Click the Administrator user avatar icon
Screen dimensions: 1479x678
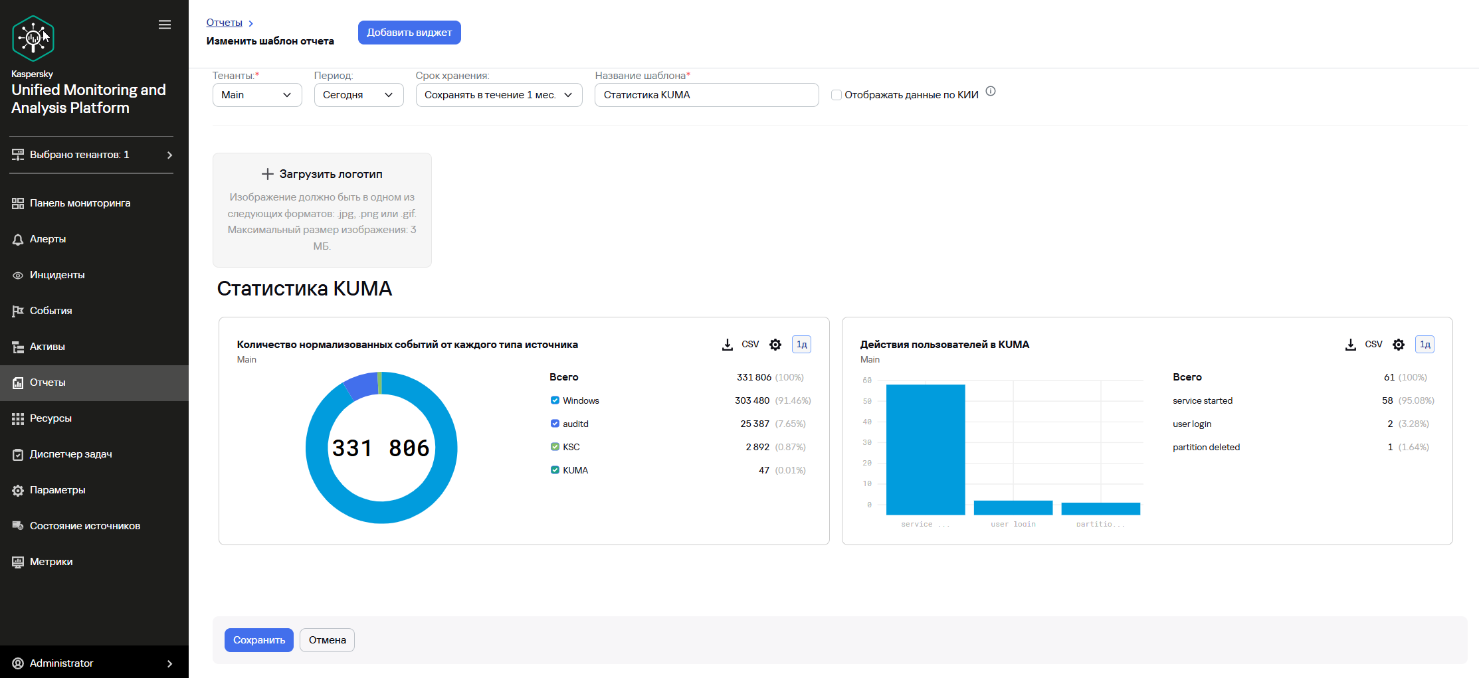pyautogui.click(x=18, y=663)
